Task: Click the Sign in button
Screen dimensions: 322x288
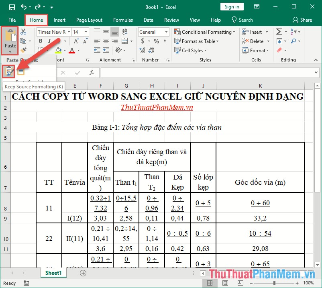Action: [x=232, y=6]
